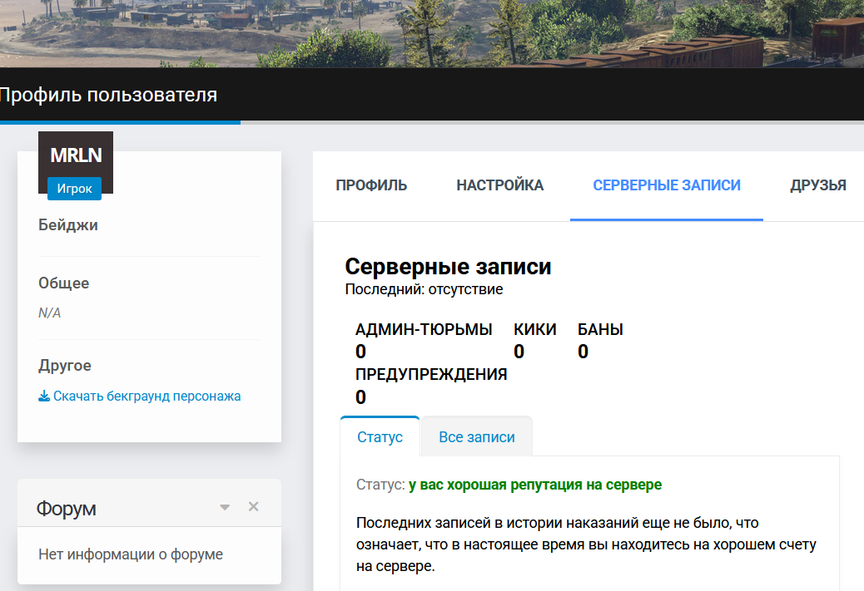Collapse the Форум widget with the arrow
The image size is (864, 591).
[x=224, y=507]
